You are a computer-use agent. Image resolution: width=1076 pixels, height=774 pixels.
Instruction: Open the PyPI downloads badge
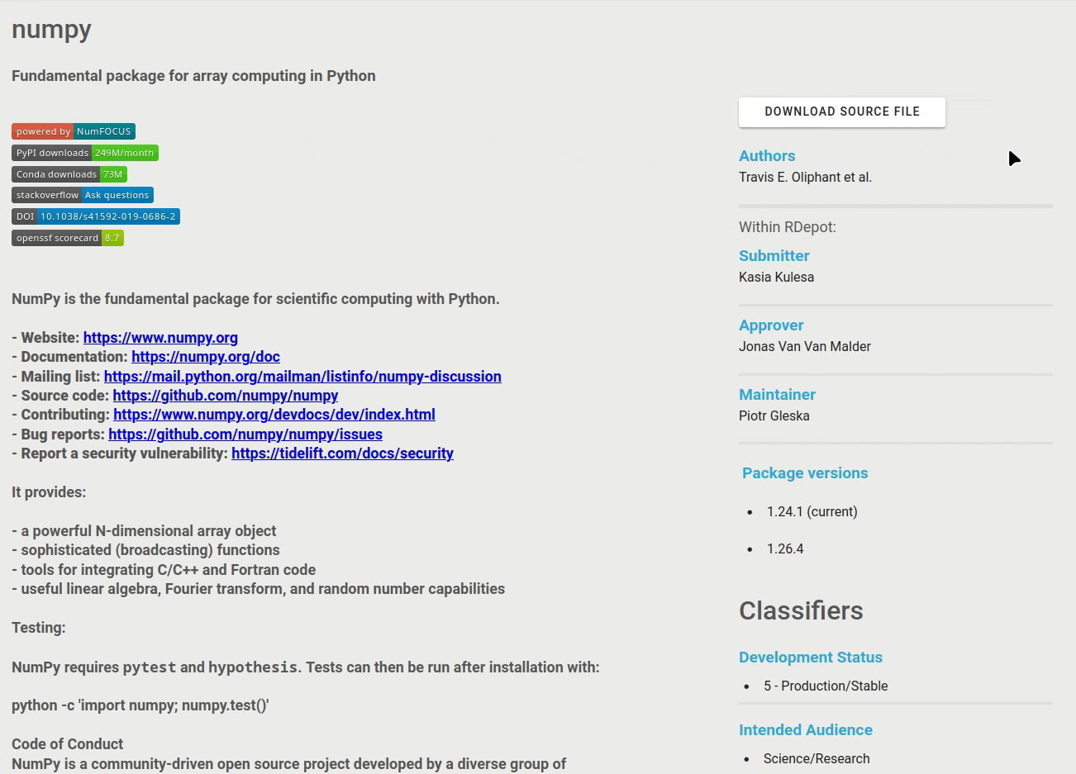[85, 153]
